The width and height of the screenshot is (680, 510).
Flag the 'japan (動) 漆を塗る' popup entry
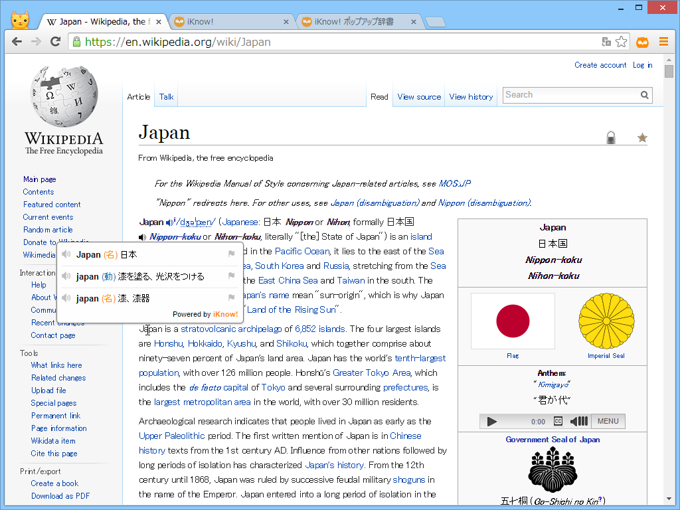coord(232,276)
